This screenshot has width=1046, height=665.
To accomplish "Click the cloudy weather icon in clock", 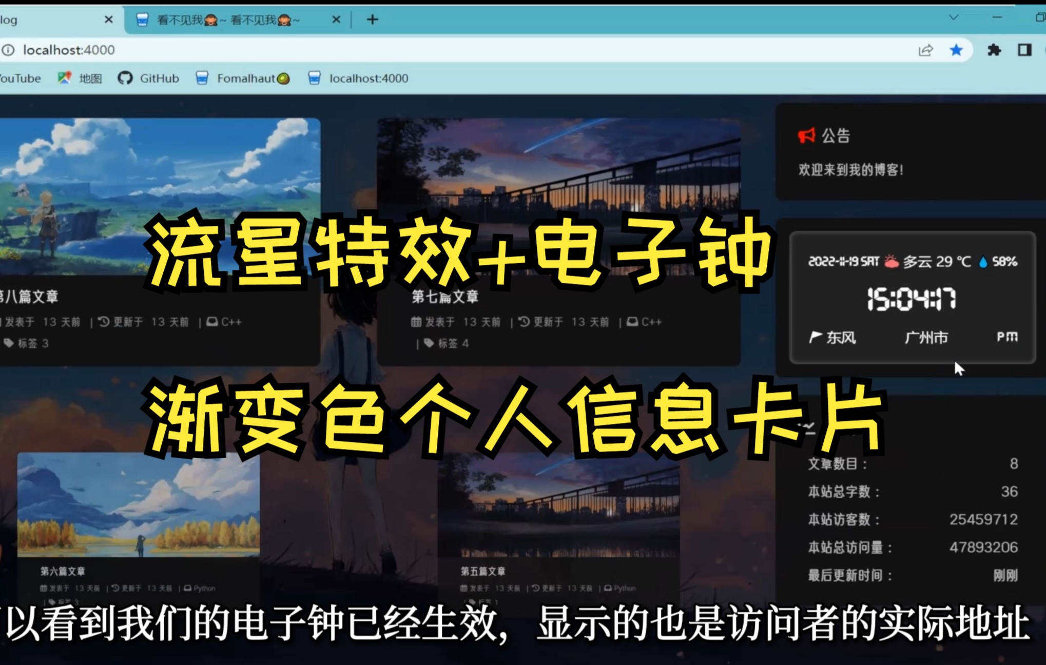I will click(x=892, y=262).
